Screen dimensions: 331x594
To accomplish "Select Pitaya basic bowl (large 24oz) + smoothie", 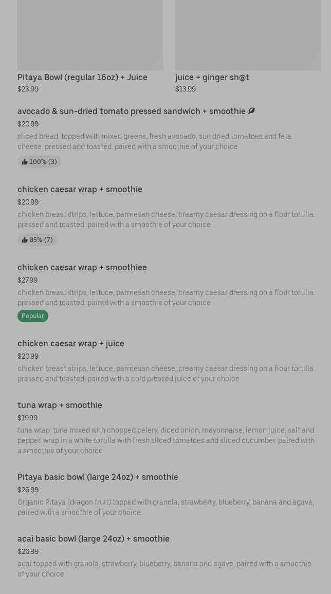I will tap(98, 477).
